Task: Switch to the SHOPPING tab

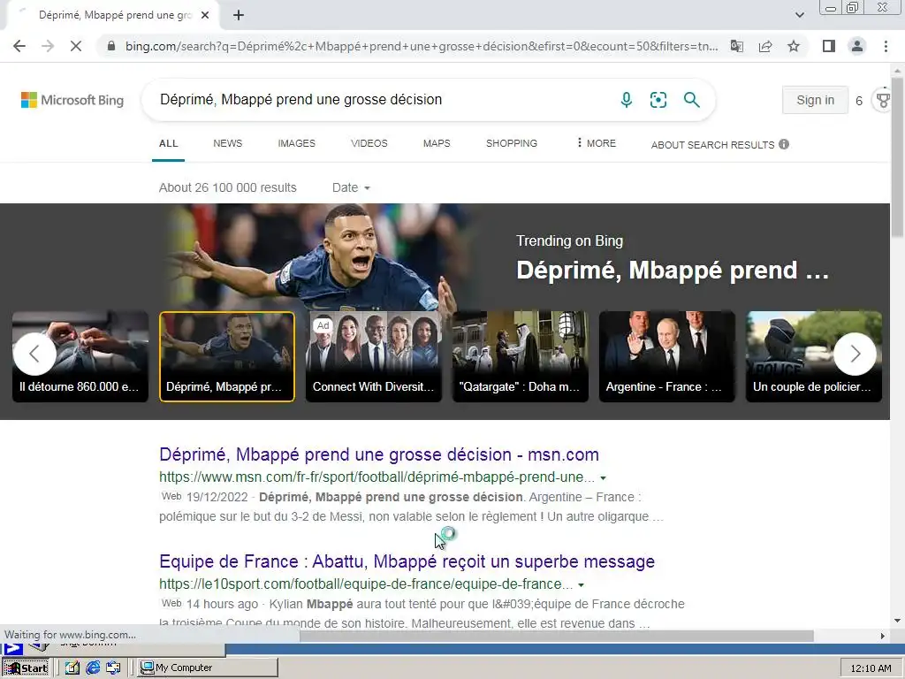Action: point(512,143)
